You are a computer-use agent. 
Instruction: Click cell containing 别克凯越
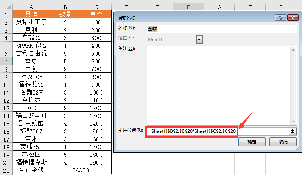pyautogui.click(x=31, y=123)
